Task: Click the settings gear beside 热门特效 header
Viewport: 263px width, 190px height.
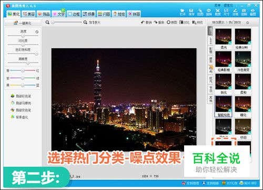Action: (248, 23)
